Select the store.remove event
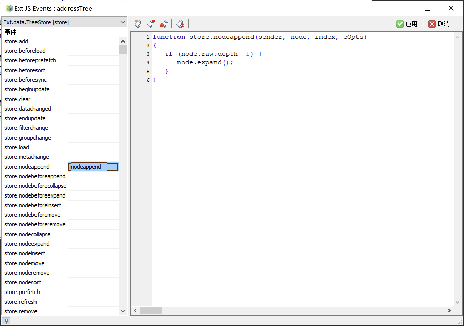The image size is (464, 326). coord(21,311)
